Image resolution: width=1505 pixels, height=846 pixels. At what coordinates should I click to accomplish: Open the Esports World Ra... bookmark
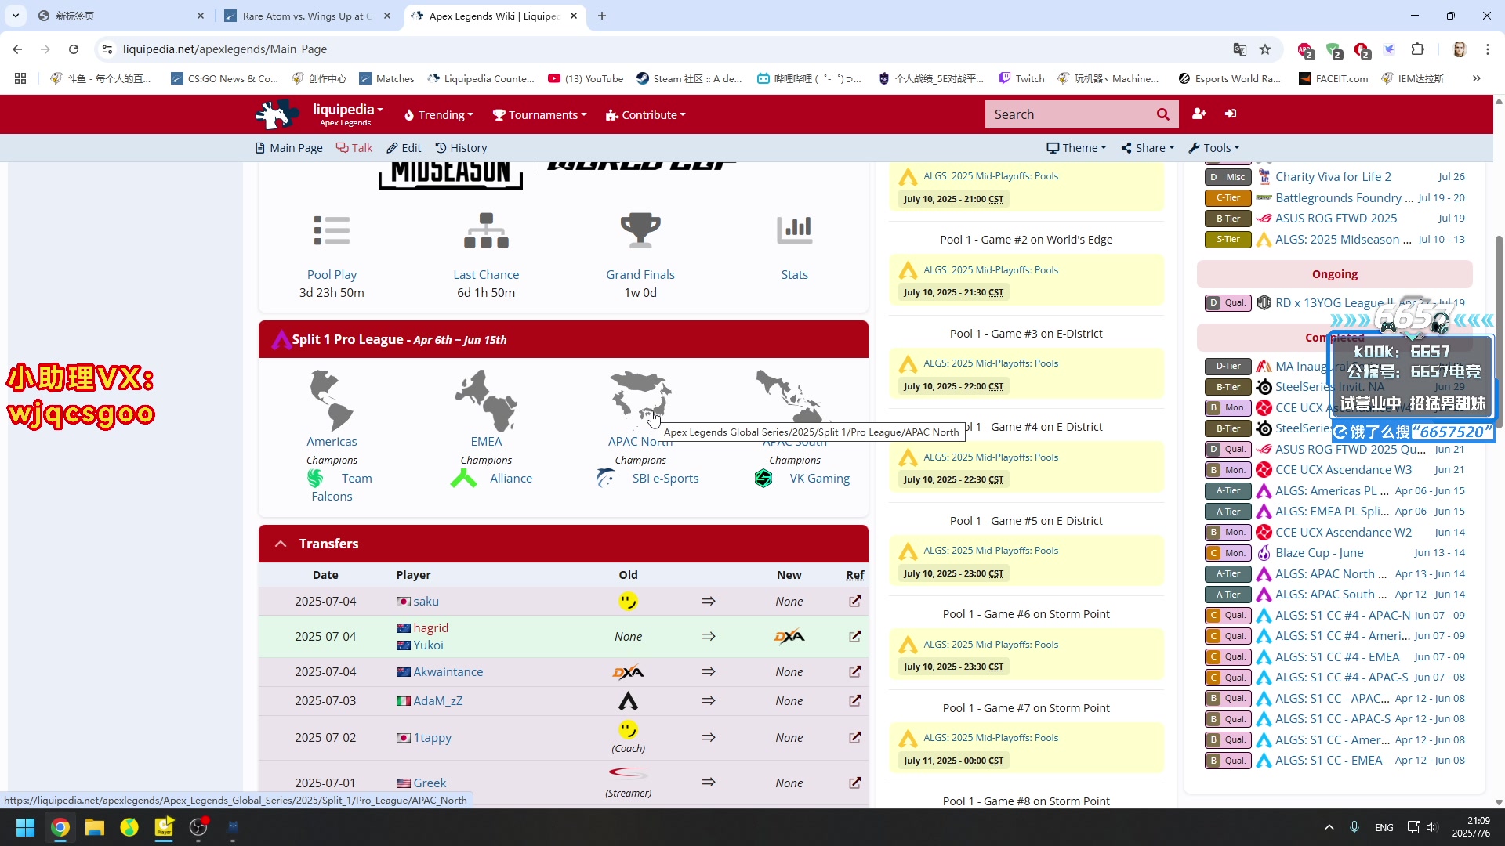(1229, 78)
